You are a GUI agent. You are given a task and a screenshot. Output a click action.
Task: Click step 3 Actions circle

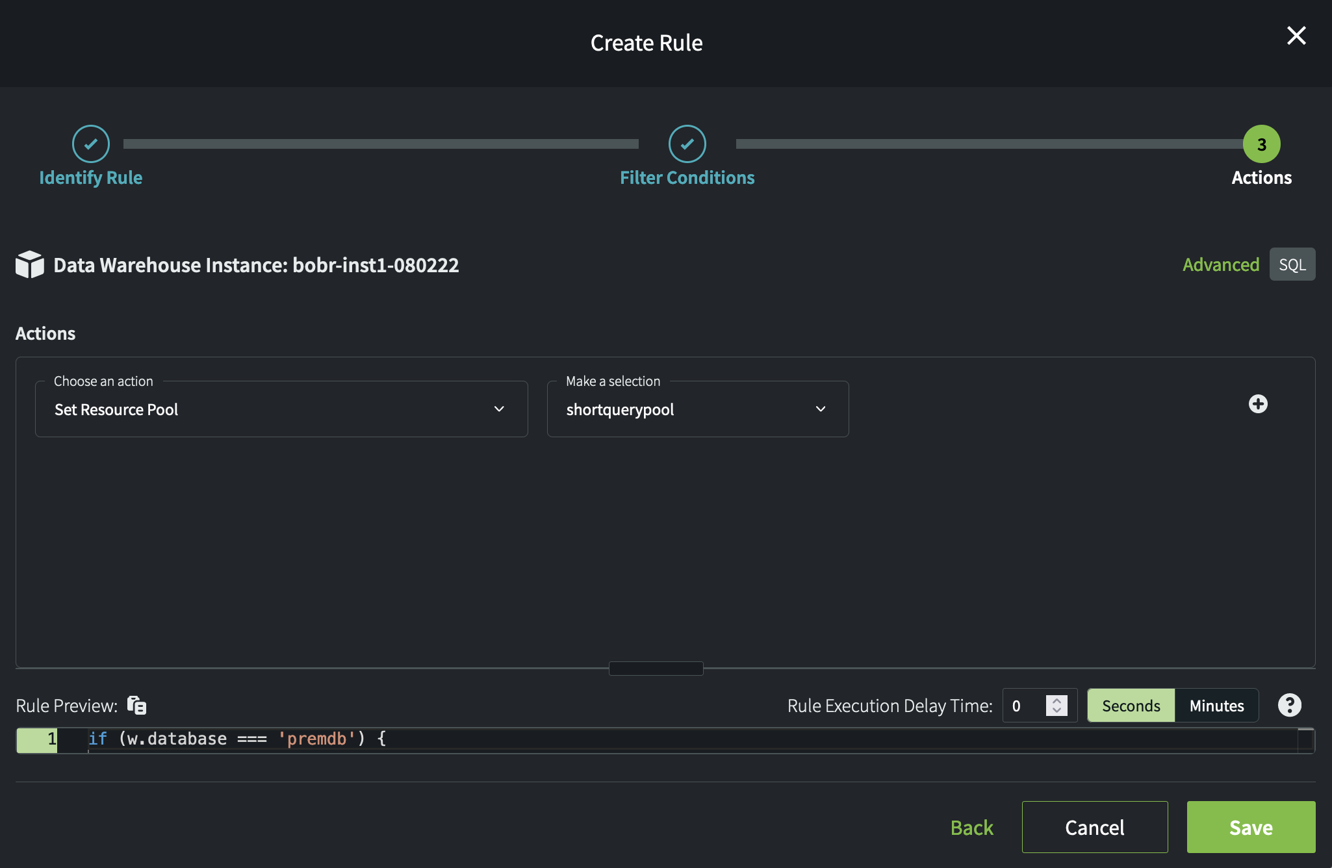pos(1261,144)
